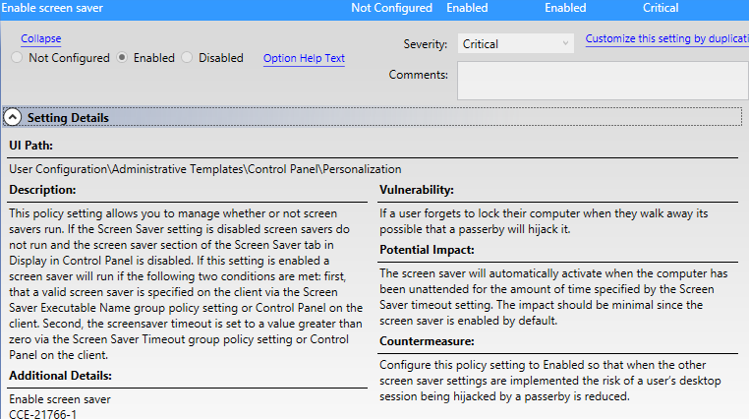The image size is (749, 419).
Task: Click the Critical cell in the top row
Action: [x=661, y=8]
